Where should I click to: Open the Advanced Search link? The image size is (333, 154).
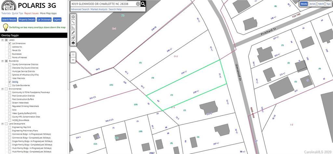coord(80,9)
